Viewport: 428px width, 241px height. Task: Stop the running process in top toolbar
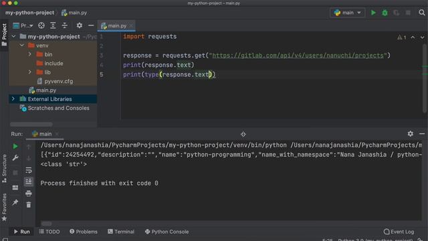point(408,13)
